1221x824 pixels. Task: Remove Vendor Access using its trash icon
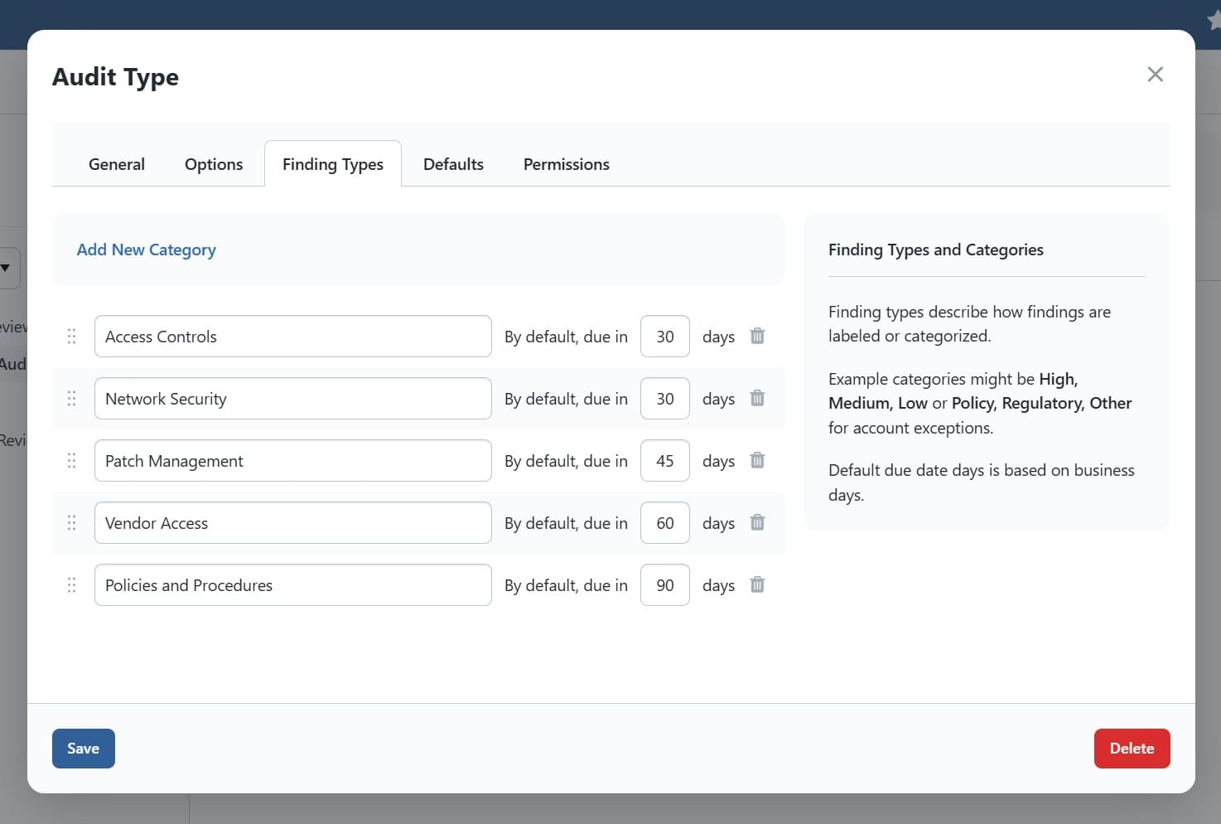(757, 522)
